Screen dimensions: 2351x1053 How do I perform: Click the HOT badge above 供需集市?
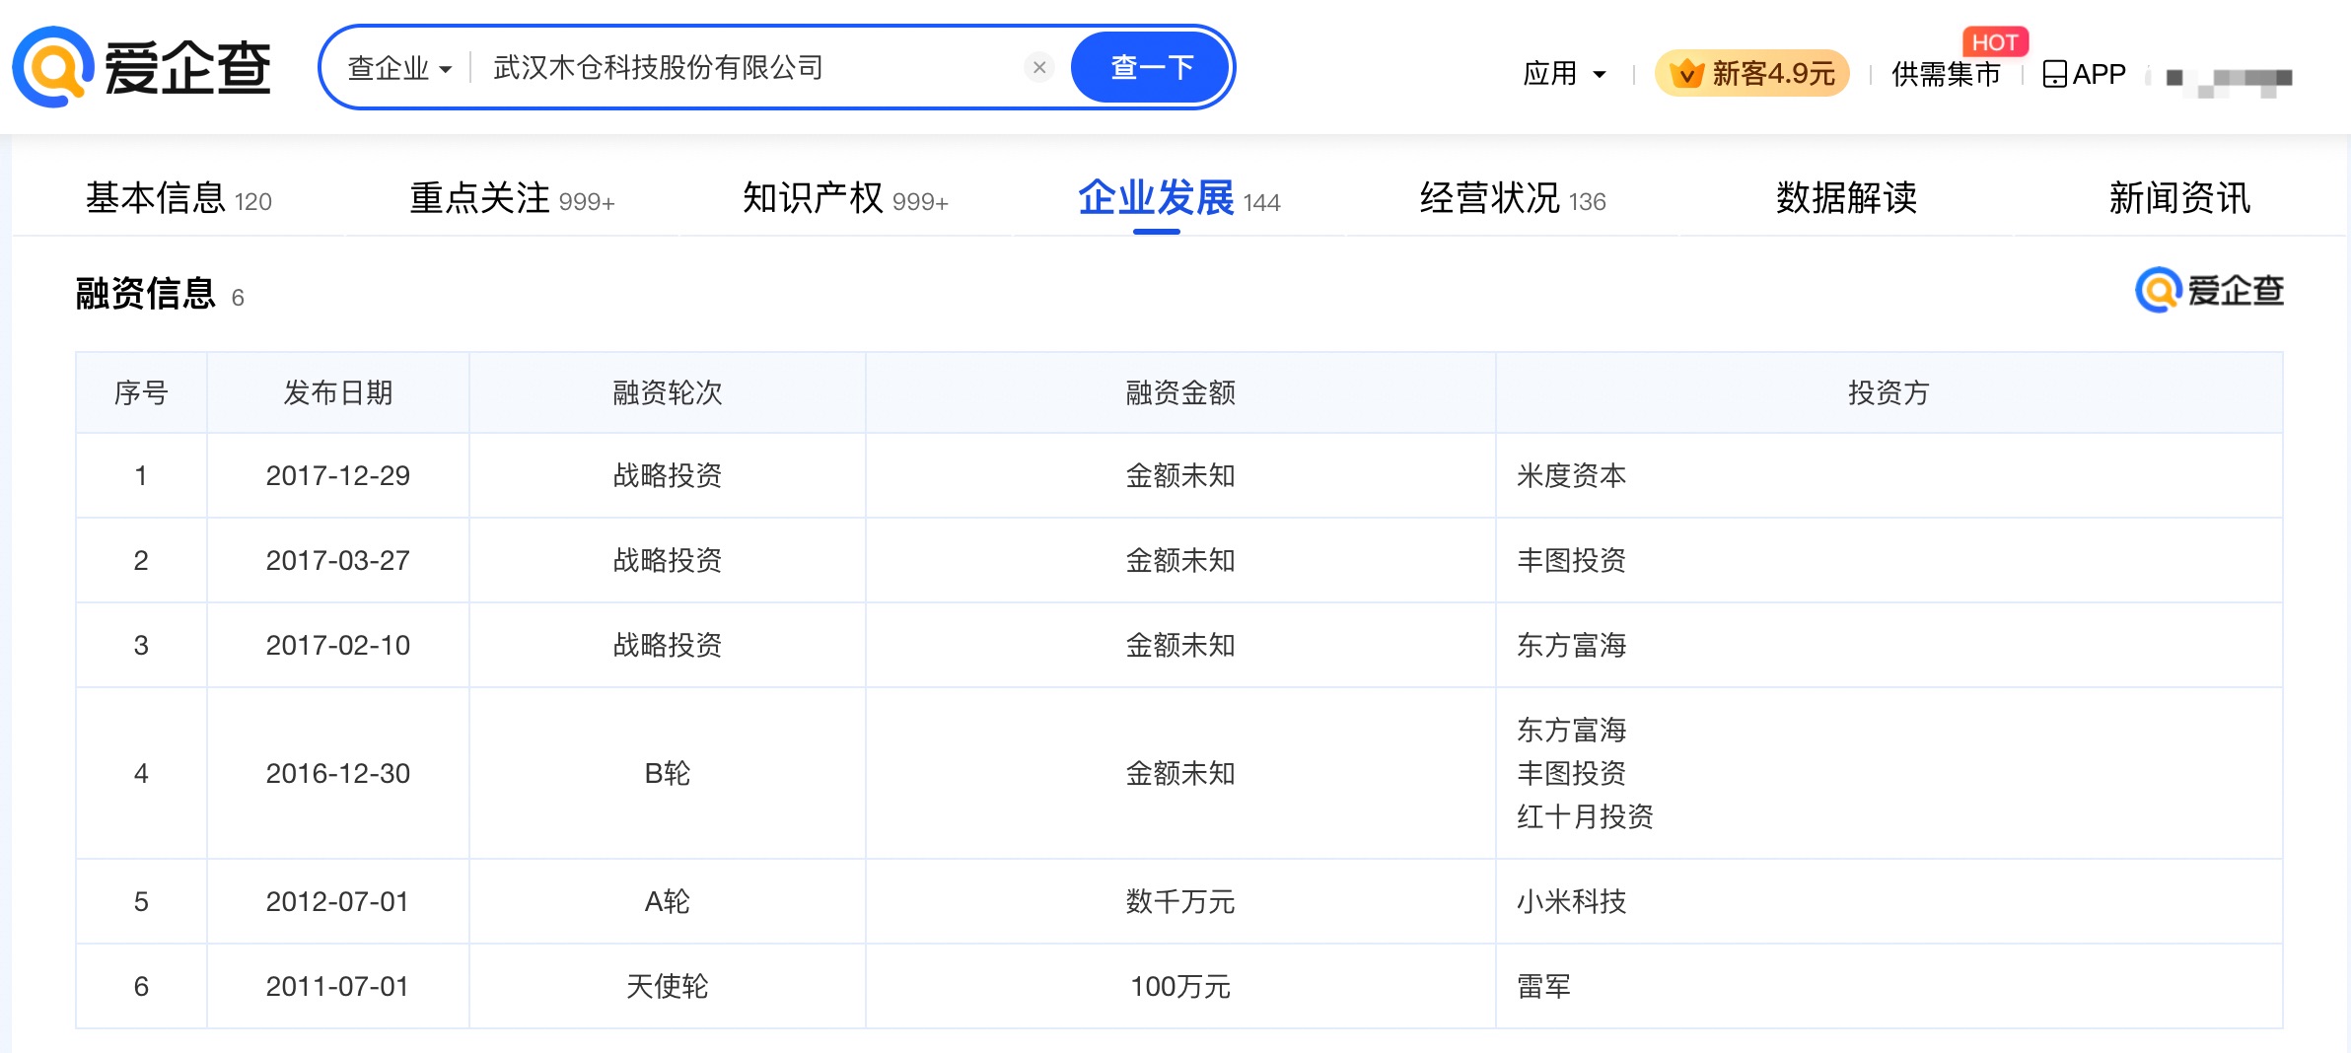coord(1995,41)
